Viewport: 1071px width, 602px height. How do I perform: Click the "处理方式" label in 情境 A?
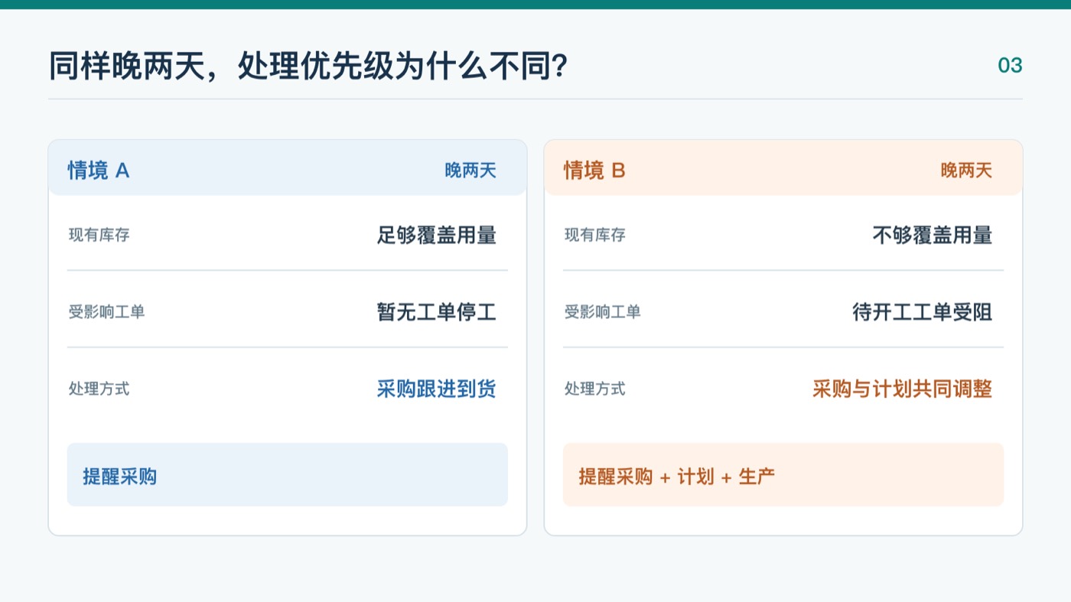coord(99,389)
